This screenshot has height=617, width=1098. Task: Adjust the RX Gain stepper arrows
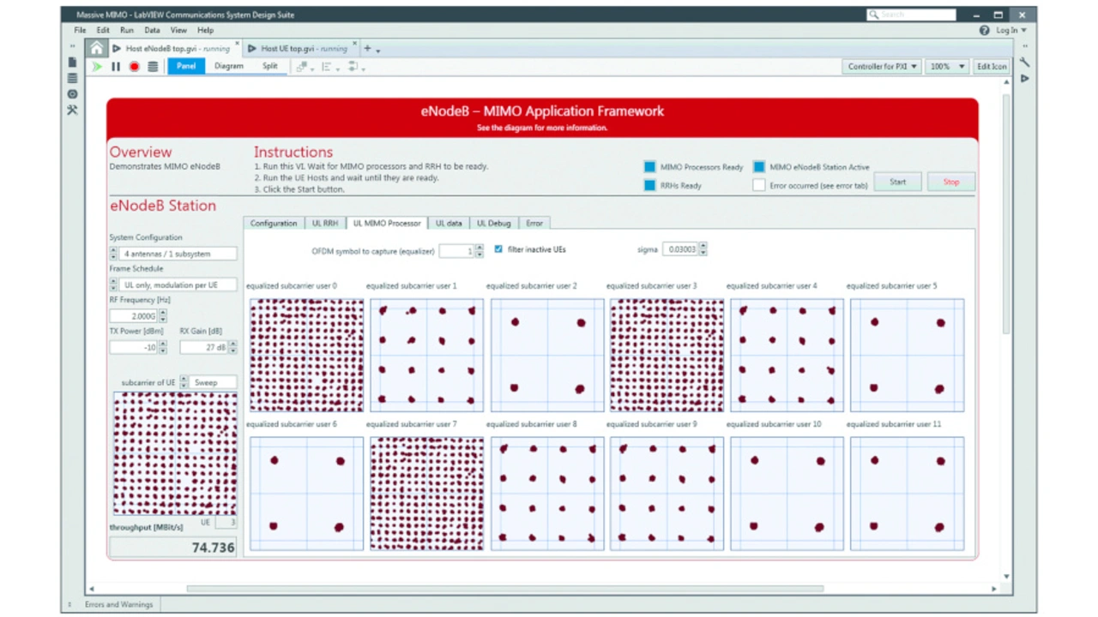(x=233, y=347)
